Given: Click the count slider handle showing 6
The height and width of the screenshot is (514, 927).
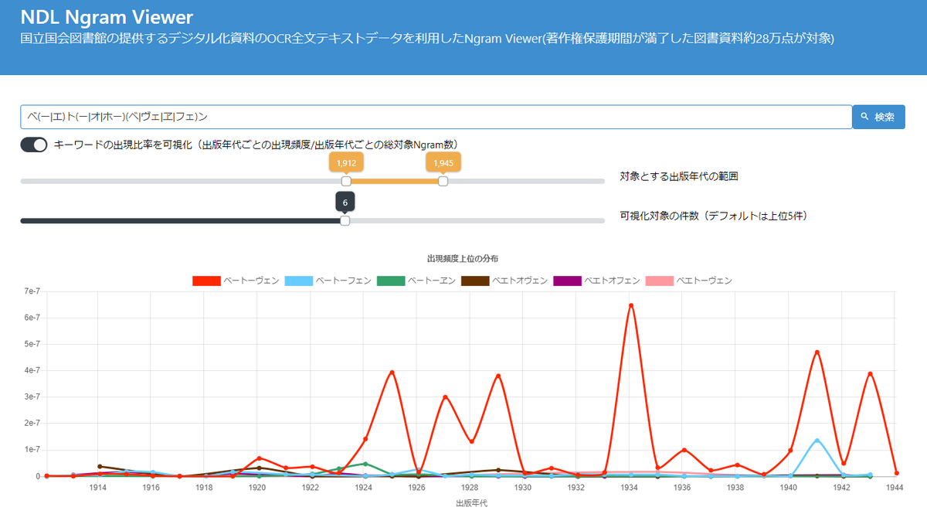Looking at the screenshot, I should [345, 220].
